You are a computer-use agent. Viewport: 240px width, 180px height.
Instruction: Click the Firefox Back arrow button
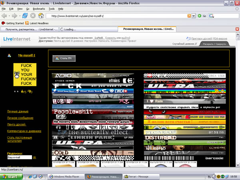[x=4, y=16]
